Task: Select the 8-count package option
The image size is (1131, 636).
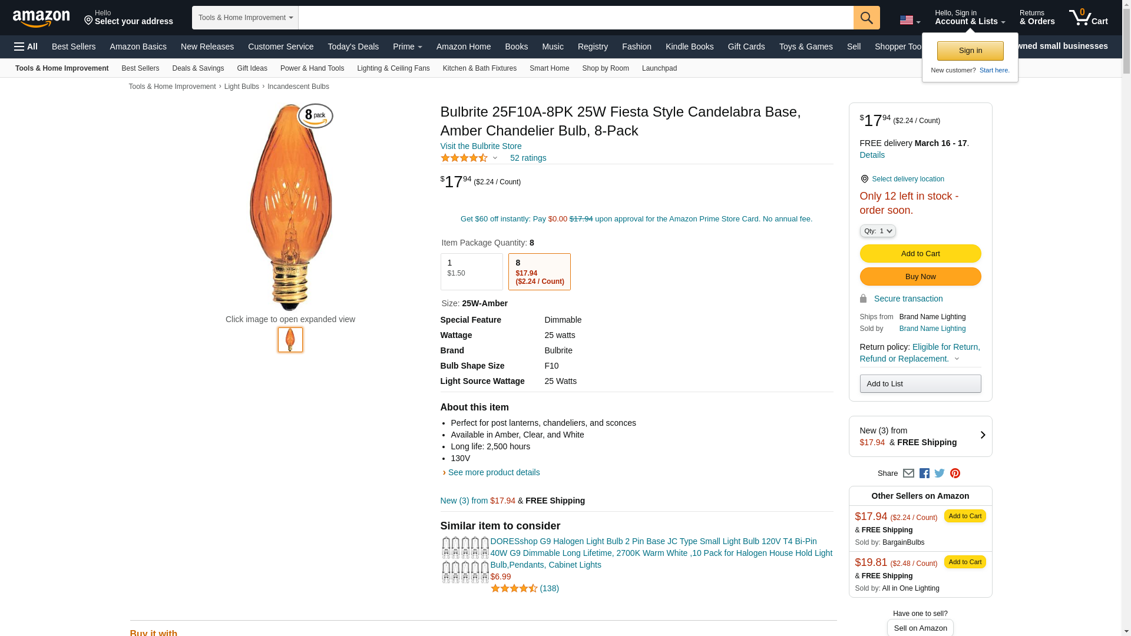Action: pyautogui.click(x=539, y=271)
